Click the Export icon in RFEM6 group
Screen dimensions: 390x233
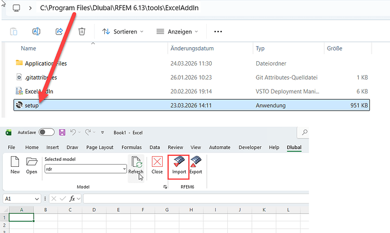coord(196,162)
